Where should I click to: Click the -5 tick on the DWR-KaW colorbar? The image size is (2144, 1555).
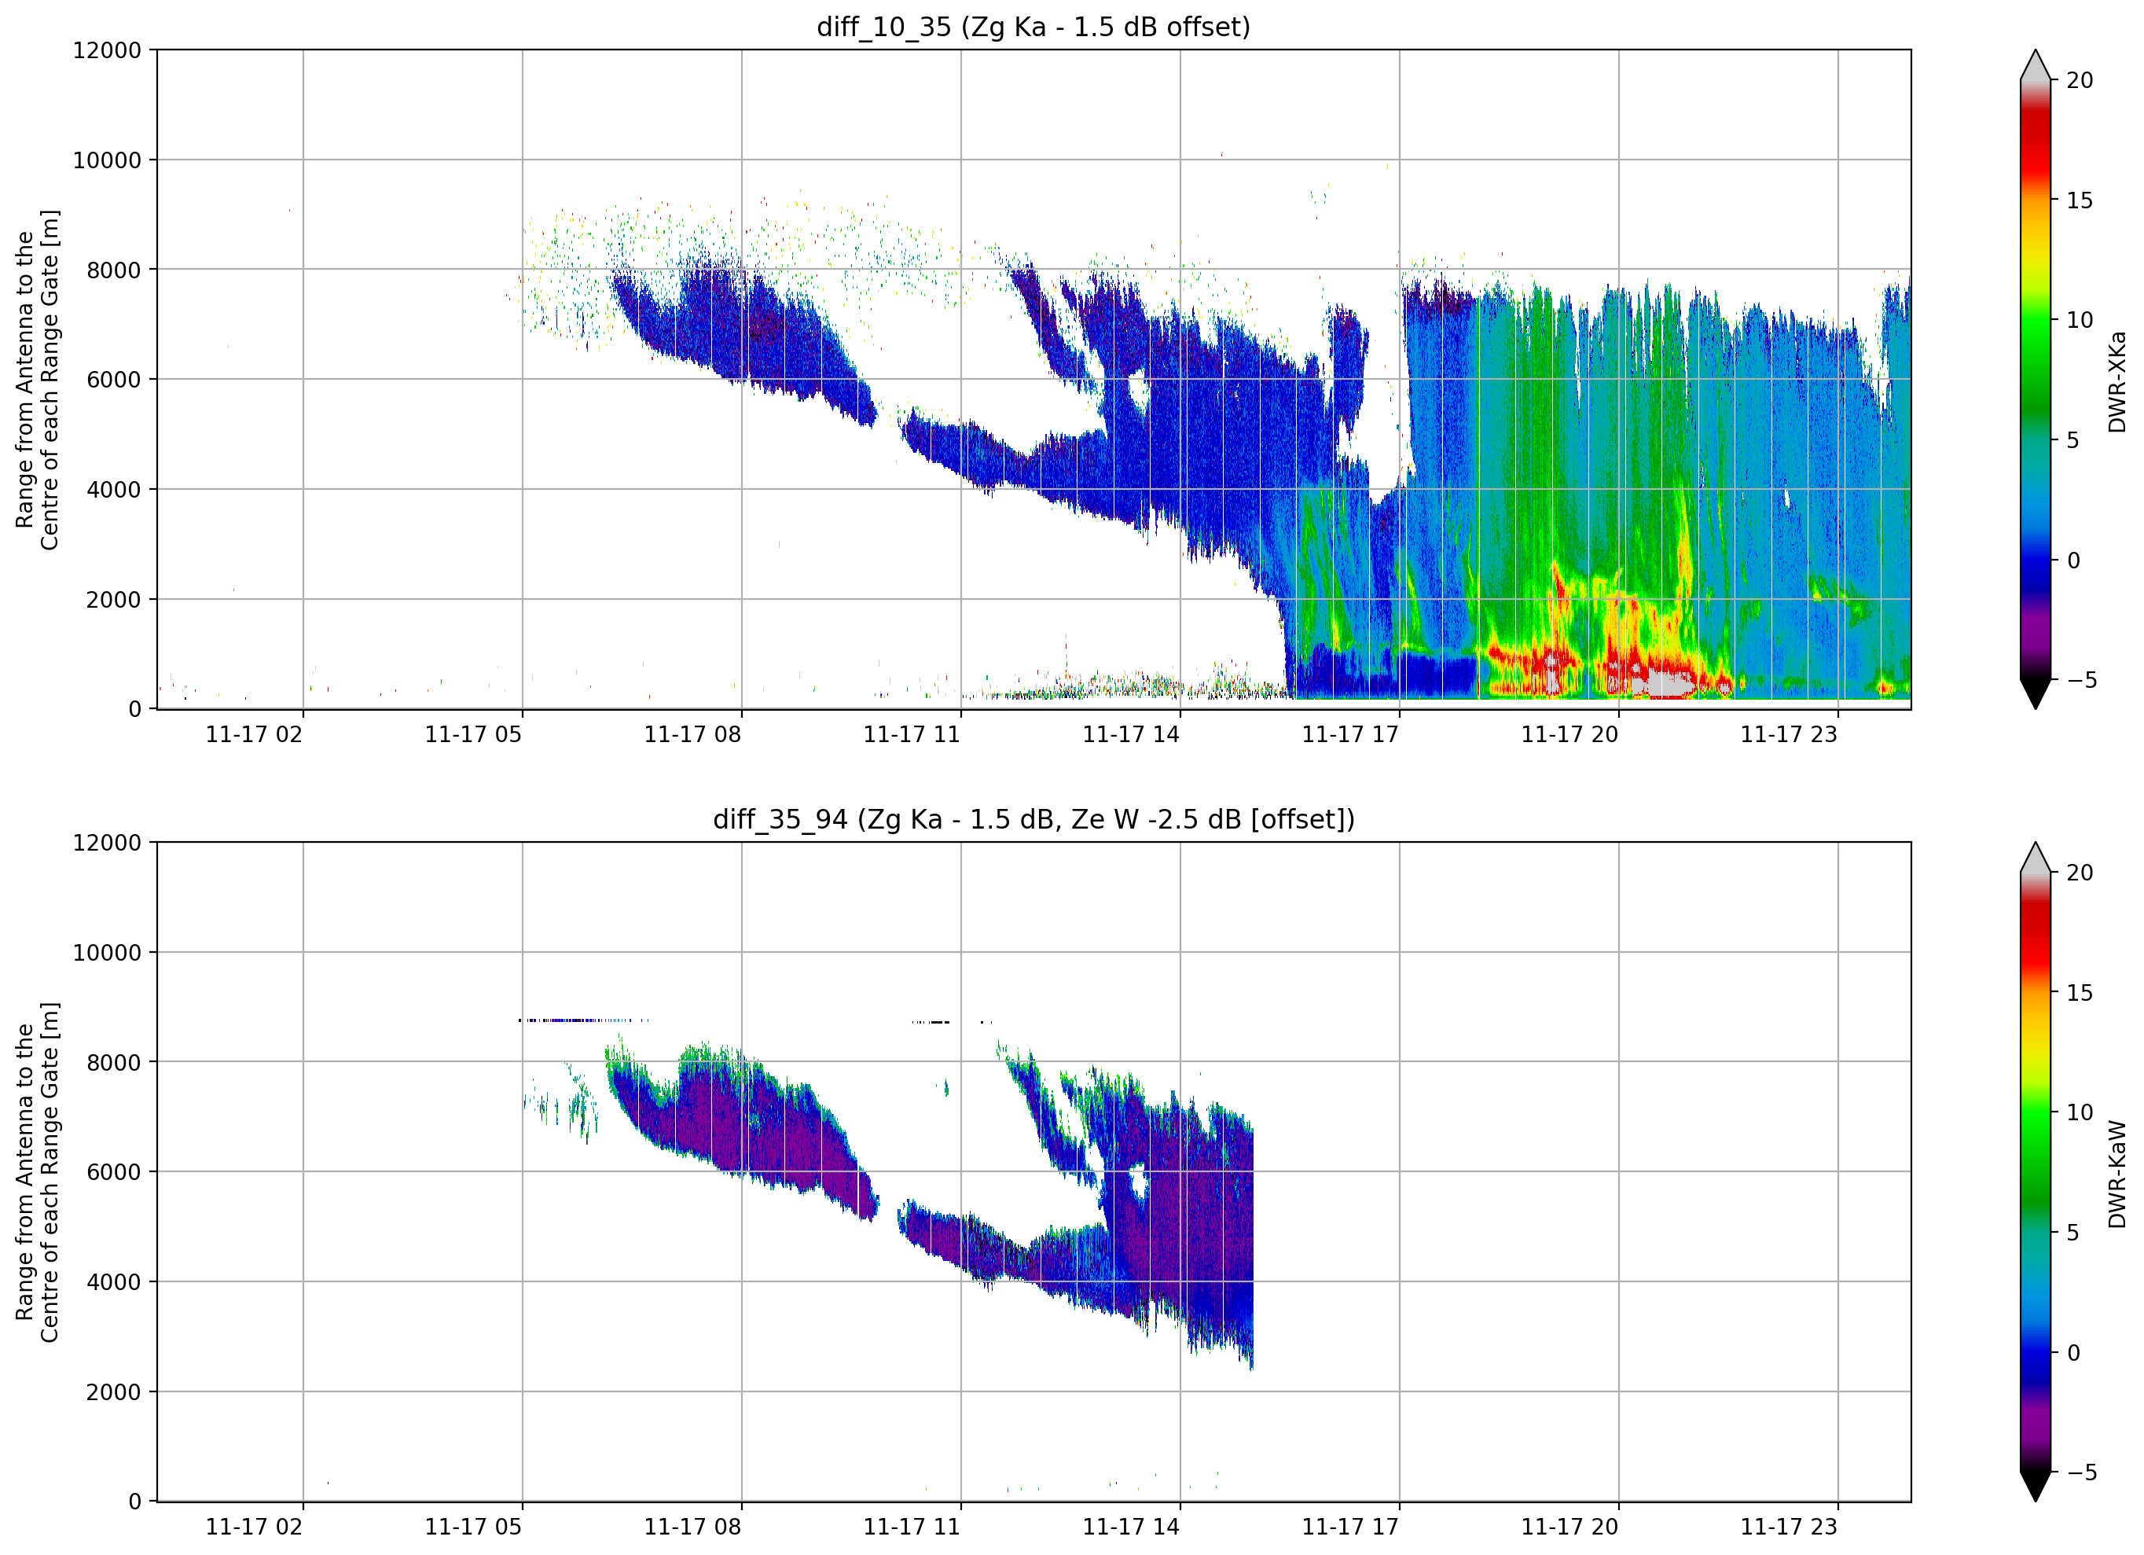(2082, 1472)
